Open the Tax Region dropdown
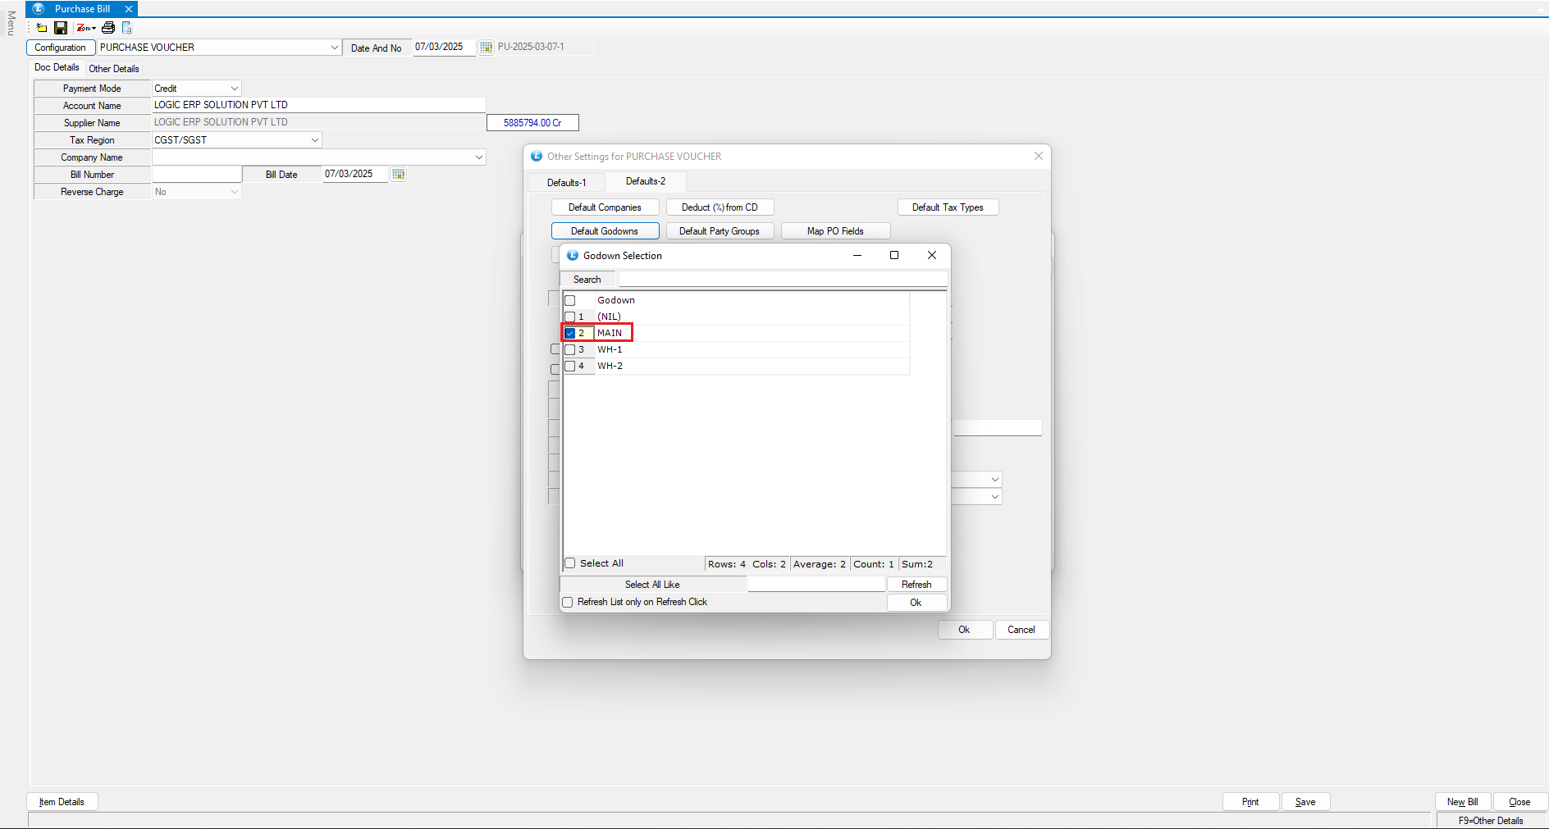This screenshot has width=1549, height=829. [x=314, y=140]
